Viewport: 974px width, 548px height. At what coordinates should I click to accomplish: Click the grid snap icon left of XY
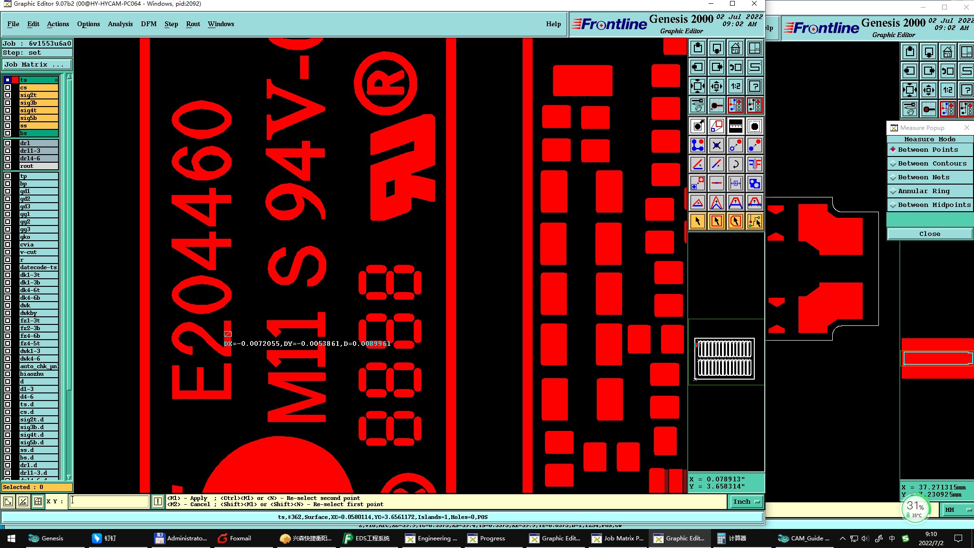(x=38, y=501)
